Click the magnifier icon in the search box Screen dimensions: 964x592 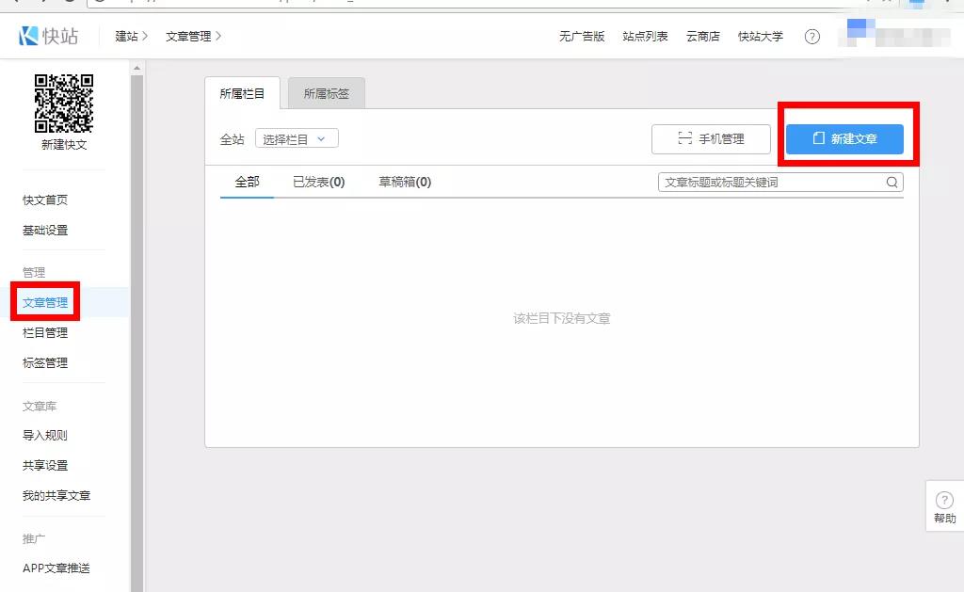click(x=891, y=182)
